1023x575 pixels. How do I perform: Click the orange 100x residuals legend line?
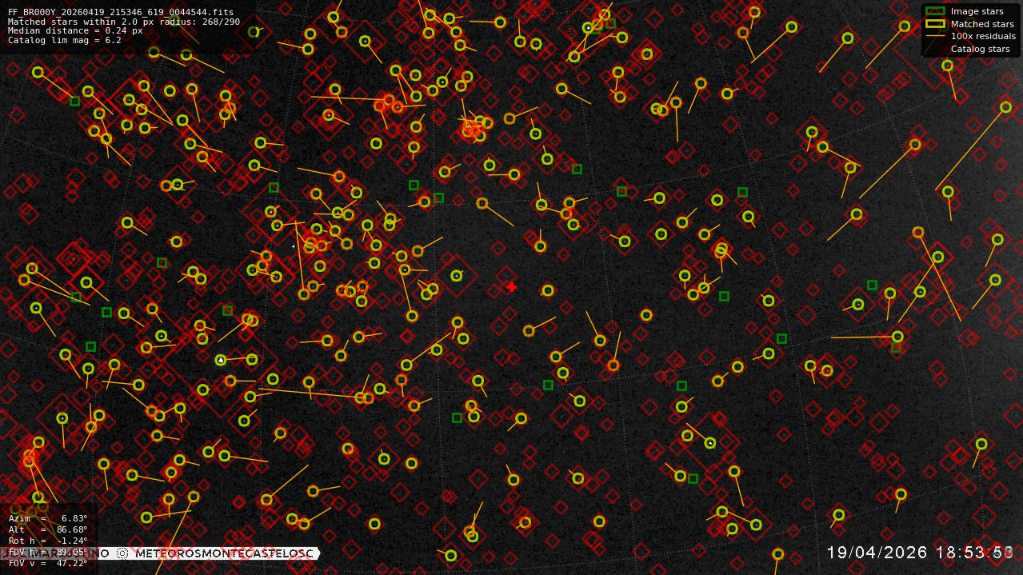click(x=935, y=36)
